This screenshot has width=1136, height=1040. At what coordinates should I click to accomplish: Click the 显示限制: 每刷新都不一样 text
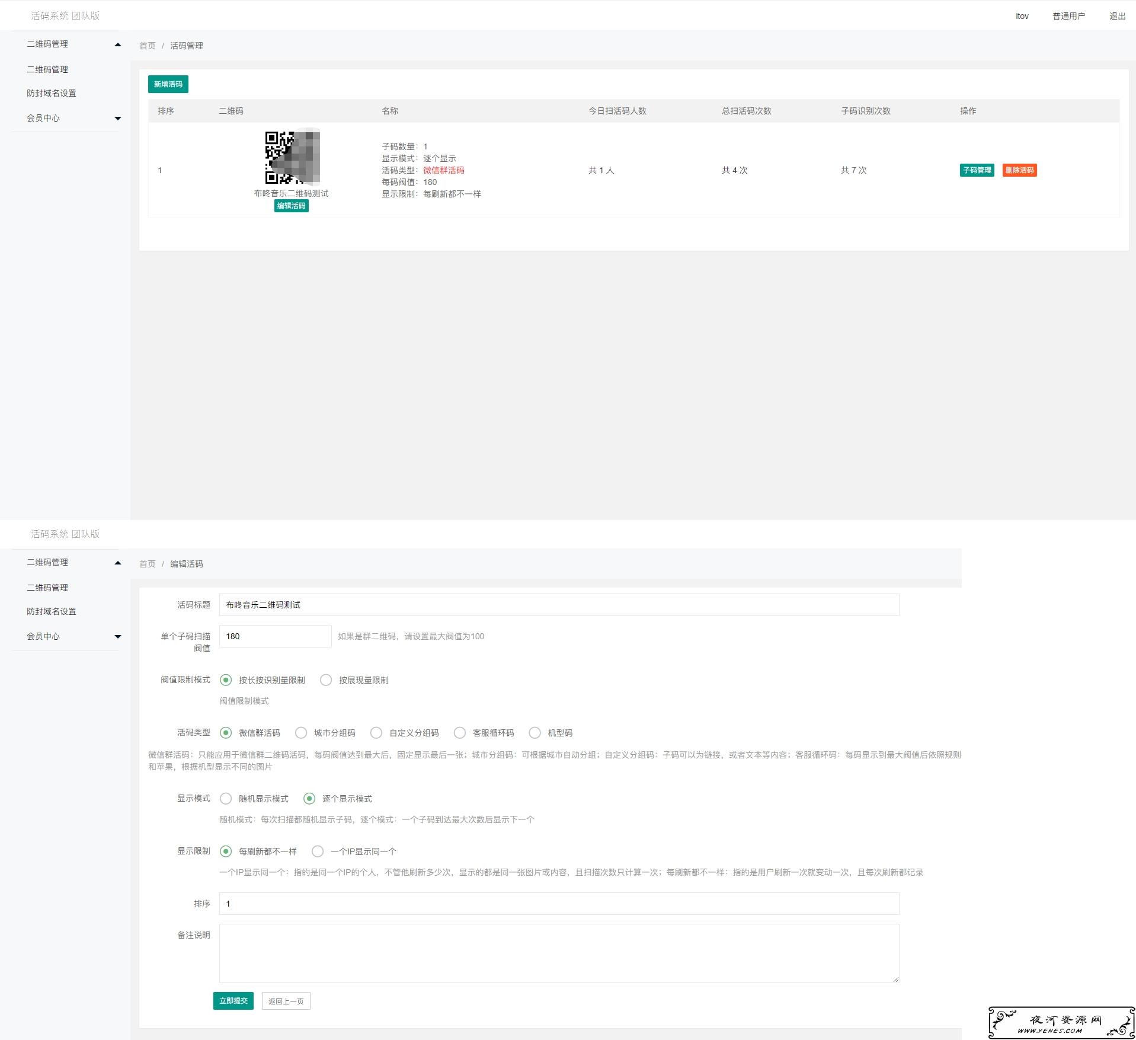(x=431, y=194)
